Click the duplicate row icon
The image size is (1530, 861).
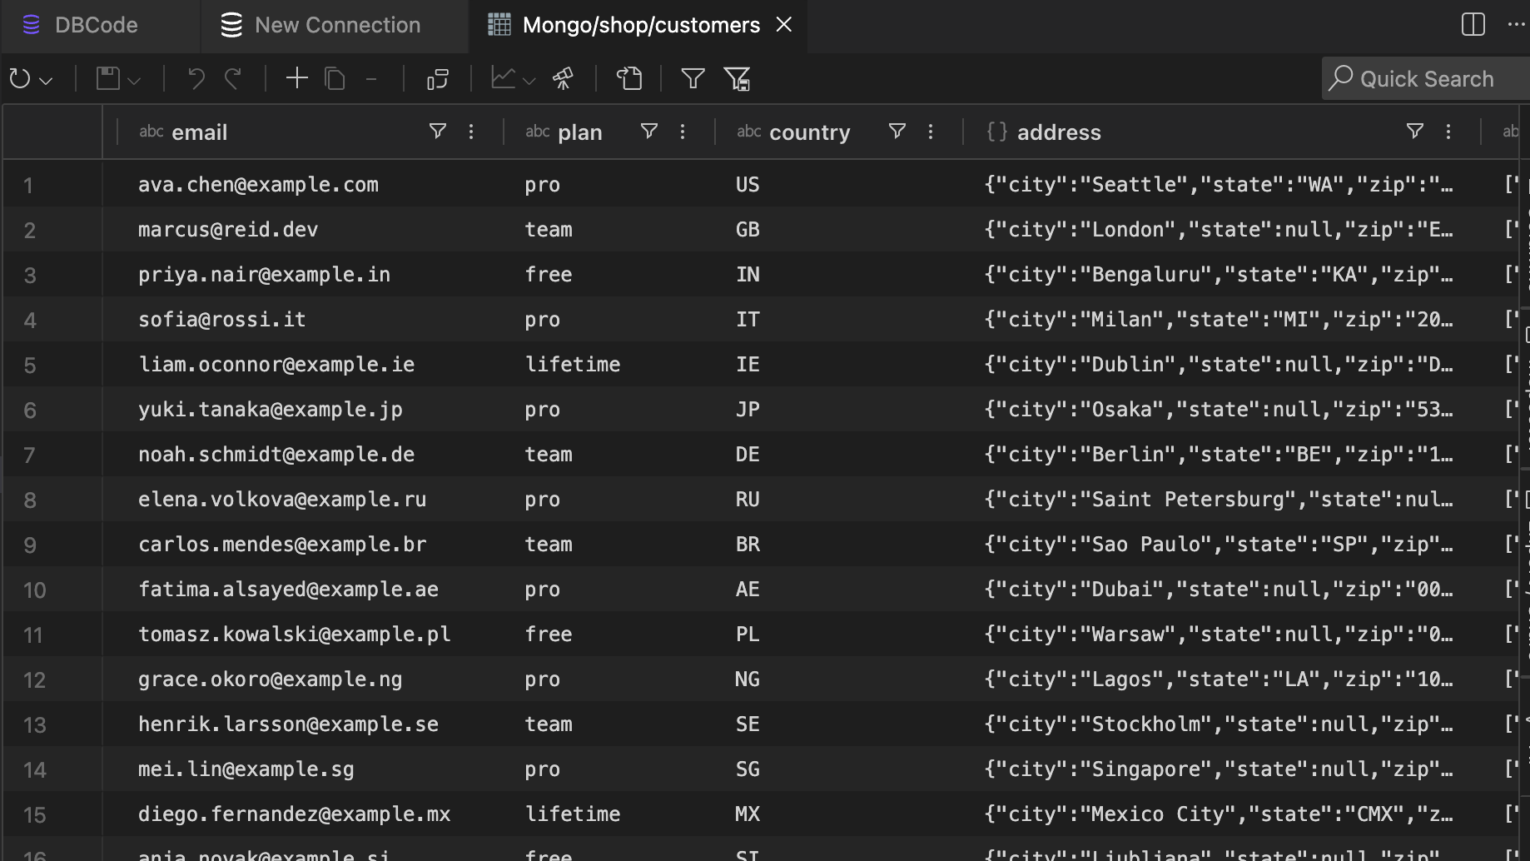click(335, 79)
